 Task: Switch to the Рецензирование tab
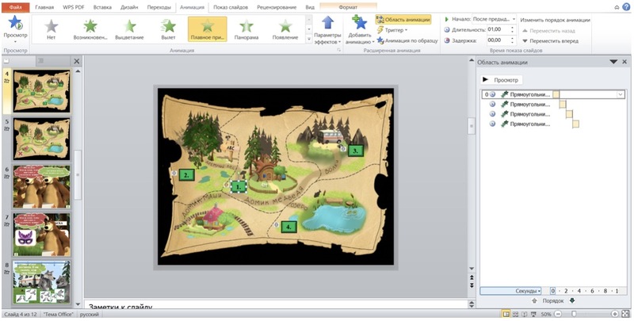277,7
